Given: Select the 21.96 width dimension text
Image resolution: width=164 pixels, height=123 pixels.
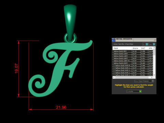Looking at the screenshot, I should click(x=61, y=107).
